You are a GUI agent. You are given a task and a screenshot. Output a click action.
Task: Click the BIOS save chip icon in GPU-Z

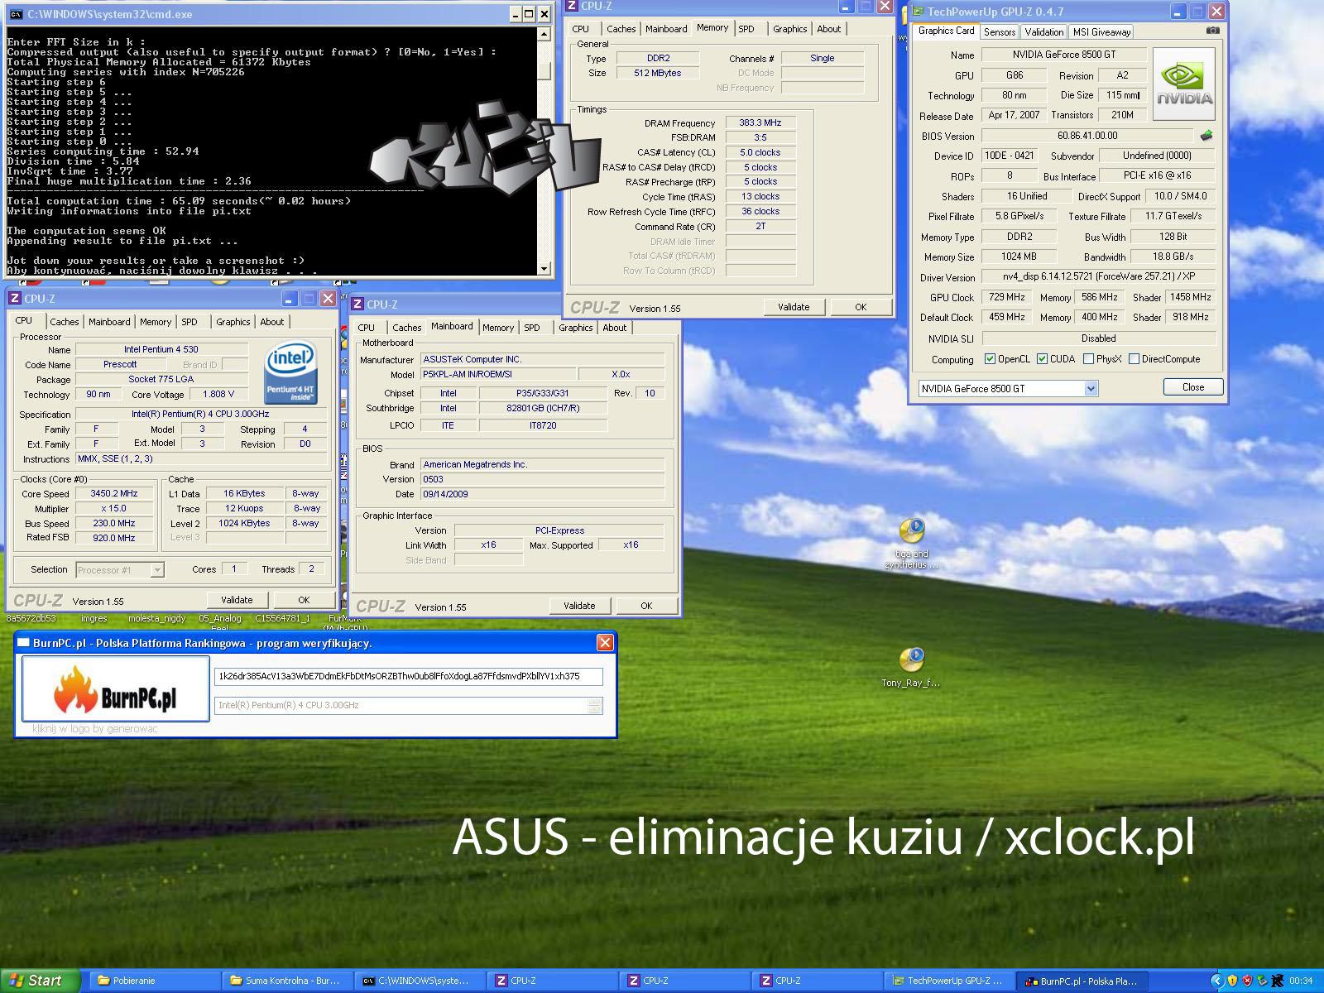[x=1206, y=136]
